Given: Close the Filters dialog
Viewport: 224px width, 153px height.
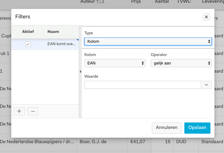Looking at the screenshot, I should pyautogui.click(x=206, y=17).
